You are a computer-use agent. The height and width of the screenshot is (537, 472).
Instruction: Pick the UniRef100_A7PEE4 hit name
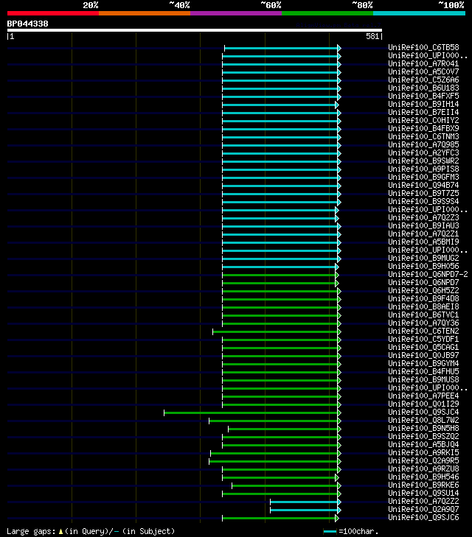(x=423, y=396)
